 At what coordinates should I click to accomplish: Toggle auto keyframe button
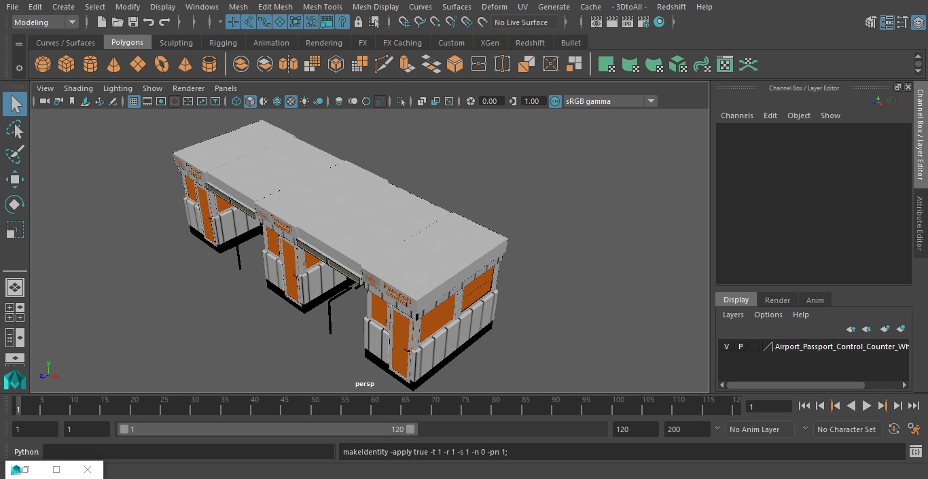point(894,429)
